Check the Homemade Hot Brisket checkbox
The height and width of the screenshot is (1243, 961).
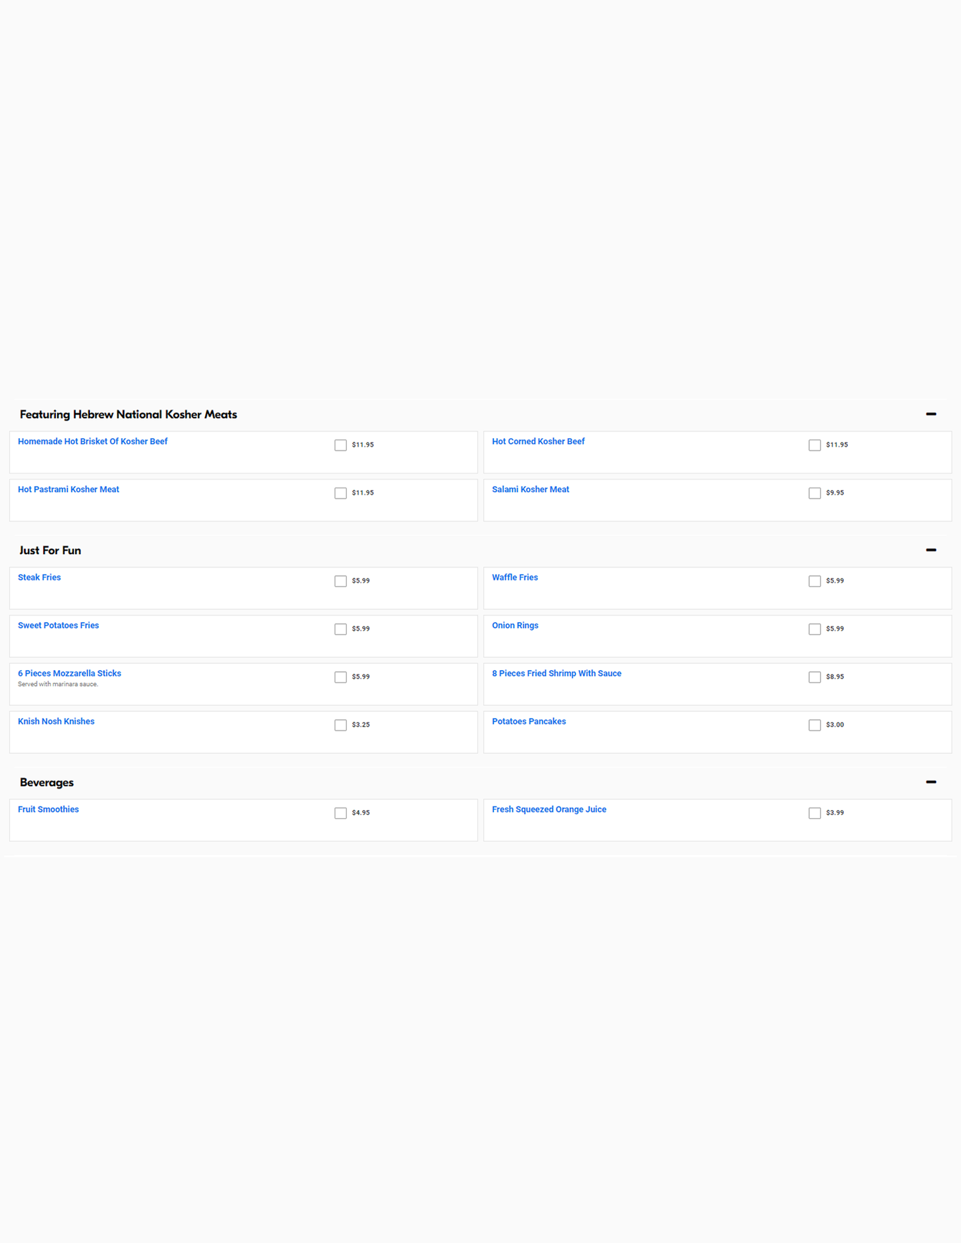tap(341, 445)
